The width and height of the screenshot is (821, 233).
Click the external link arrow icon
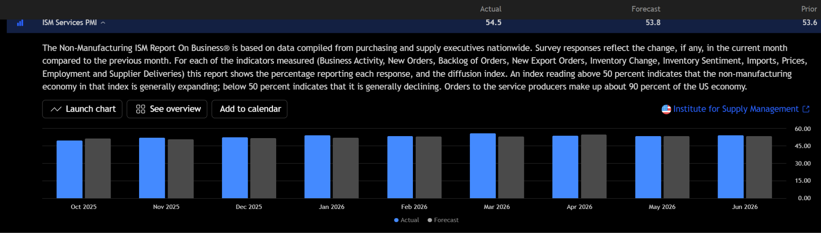(x=806, y=109)
